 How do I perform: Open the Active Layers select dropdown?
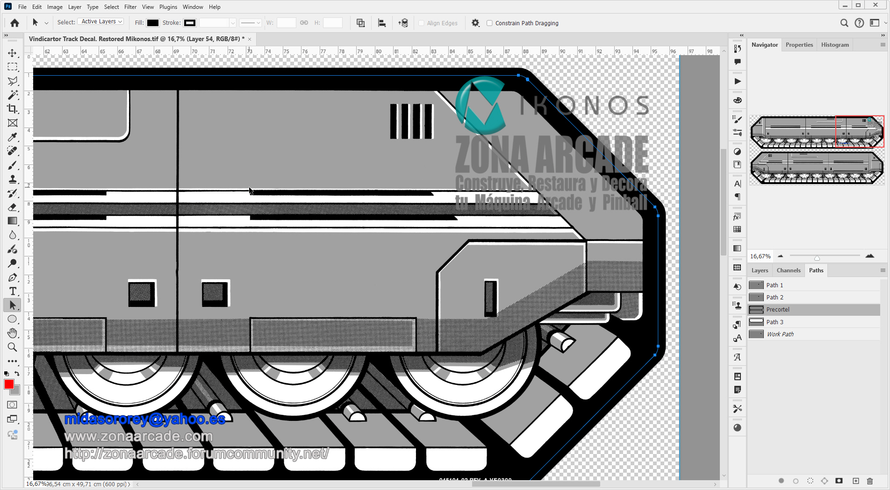pos(100,22)
